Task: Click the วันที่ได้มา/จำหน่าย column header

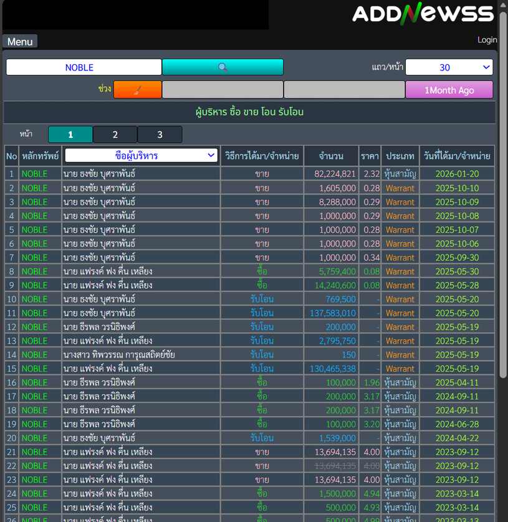Action: [x=457, y=156]
